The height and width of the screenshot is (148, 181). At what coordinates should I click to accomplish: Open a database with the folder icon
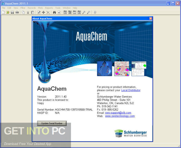(8, 12)
